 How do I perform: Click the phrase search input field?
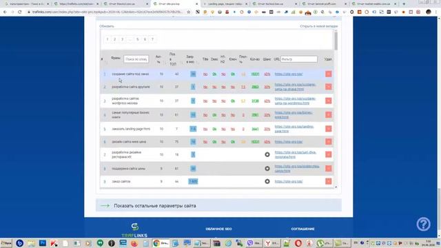click(x=136, y=59)
